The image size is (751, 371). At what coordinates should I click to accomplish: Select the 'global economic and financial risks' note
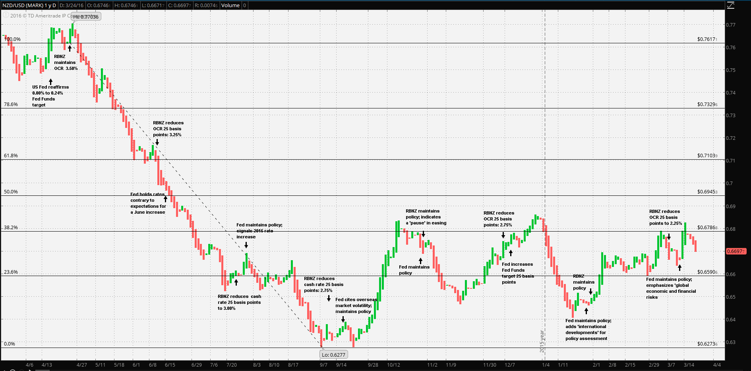[x=671, y=288]
